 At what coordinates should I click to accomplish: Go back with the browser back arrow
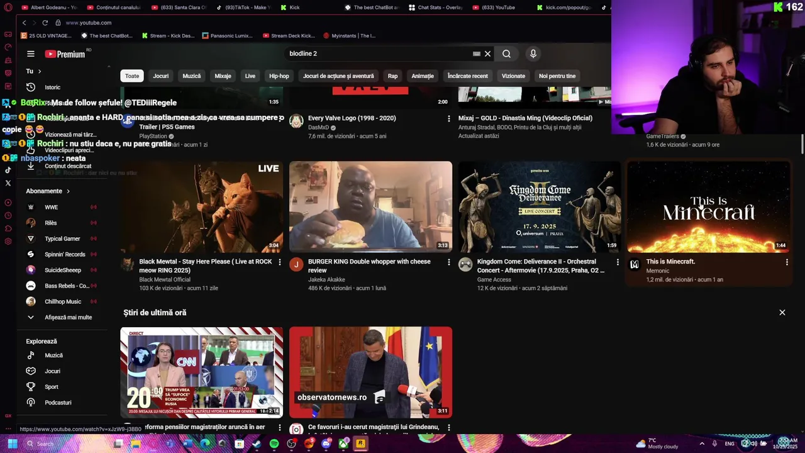(x=25, y=23)
